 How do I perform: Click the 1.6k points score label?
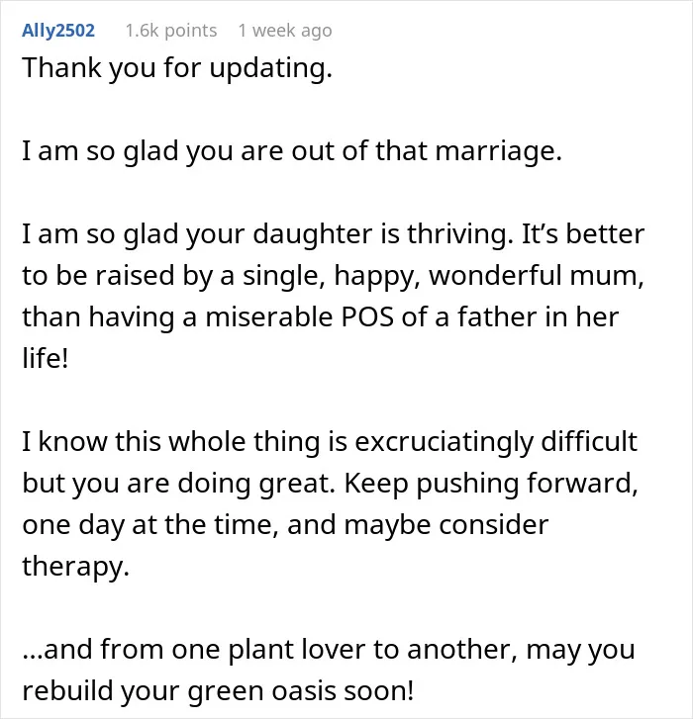click(171, 31)
